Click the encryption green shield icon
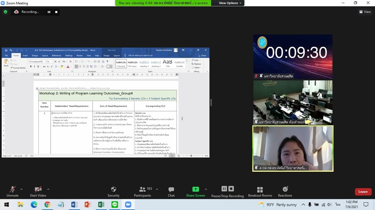Viewport: 375px width, 210px height. click(x=5, y=12)
